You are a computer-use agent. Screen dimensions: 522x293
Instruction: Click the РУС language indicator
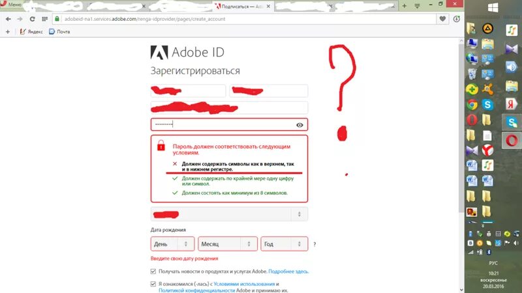[493, 263]
